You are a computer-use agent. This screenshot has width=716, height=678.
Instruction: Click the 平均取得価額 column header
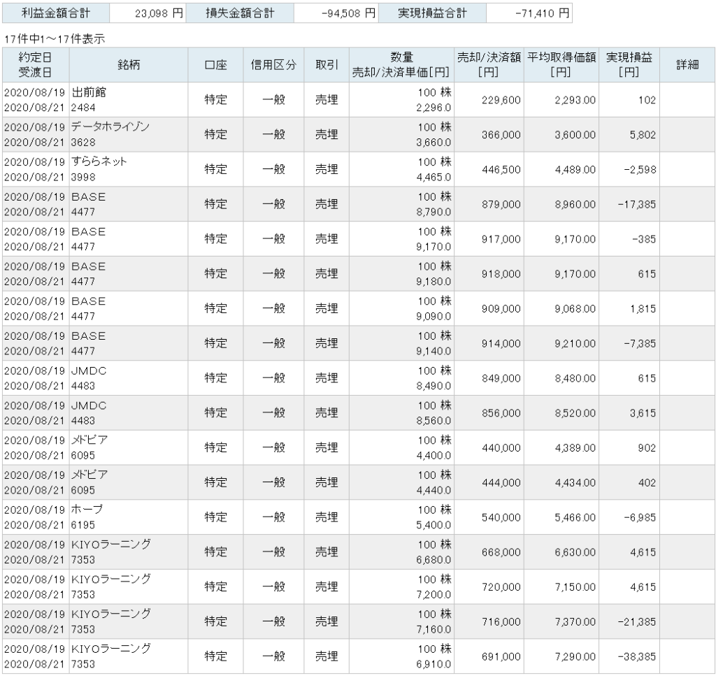click(x=561, y=65)
